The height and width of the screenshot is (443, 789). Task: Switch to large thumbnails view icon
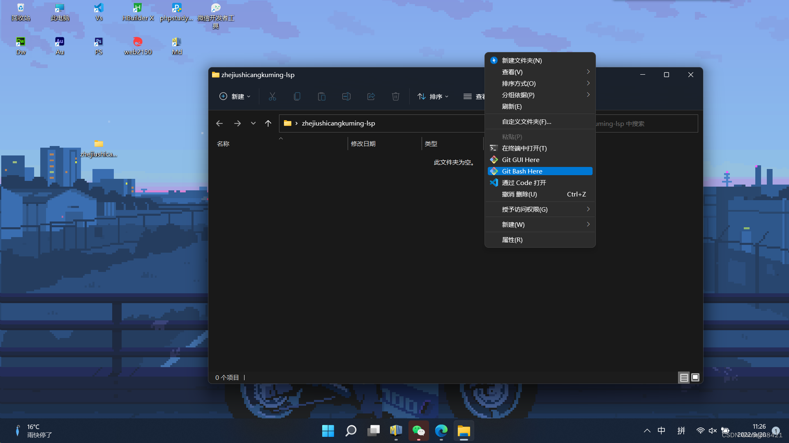pos(695,377)
